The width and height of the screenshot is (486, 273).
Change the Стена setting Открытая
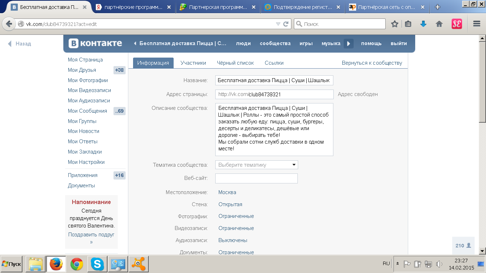click(x=230, y=204)
